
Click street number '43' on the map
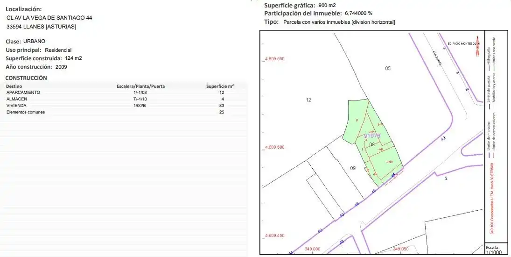click(342, 242)
